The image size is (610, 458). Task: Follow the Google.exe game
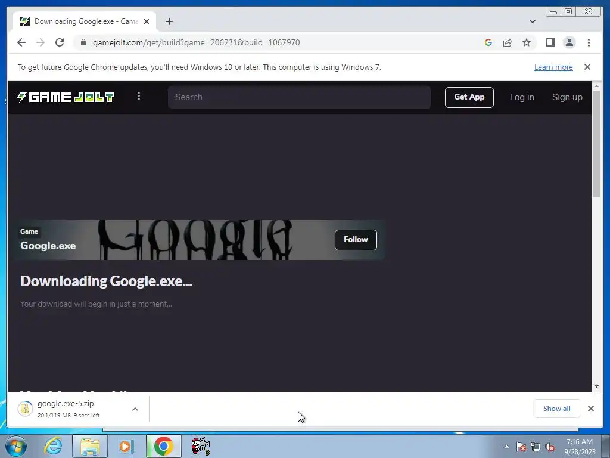pos(356,240)
